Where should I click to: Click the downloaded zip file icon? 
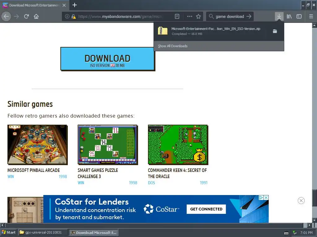163,31
